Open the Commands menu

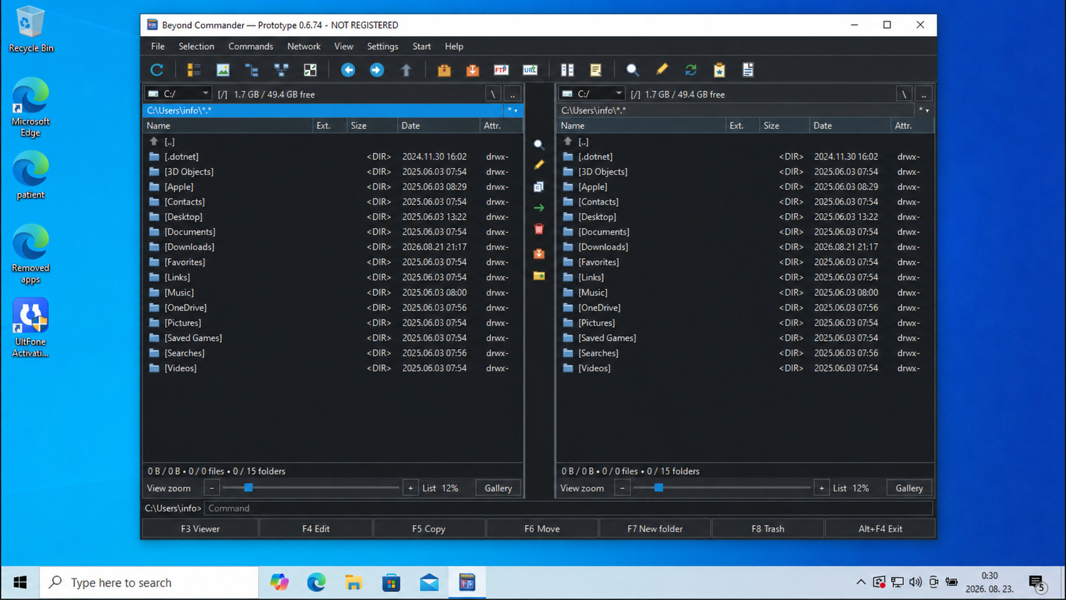tap(251, 47)
